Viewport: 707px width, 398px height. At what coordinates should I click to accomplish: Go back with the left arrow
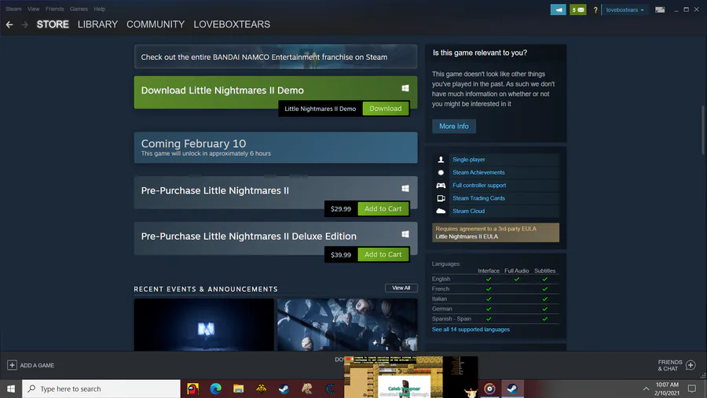(9, 24)
